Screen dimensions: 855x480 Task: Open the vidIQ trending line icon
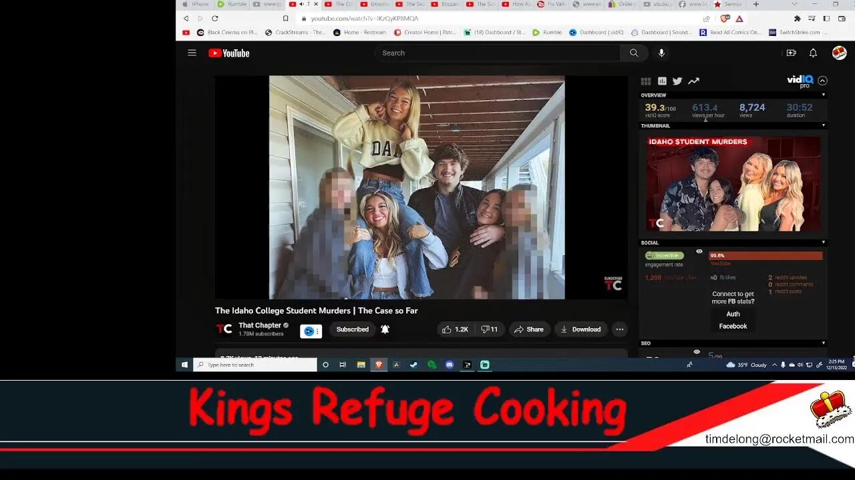pos(693,81)
